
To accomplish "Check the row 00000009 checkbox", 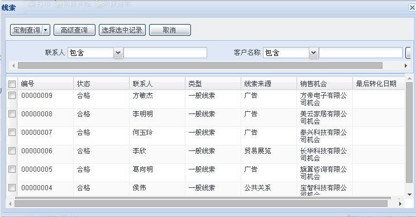I will click(12, 95).
